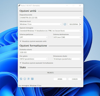Click the AVVIA button
This screenshot has height=96, width=100.
pos(60,79)
